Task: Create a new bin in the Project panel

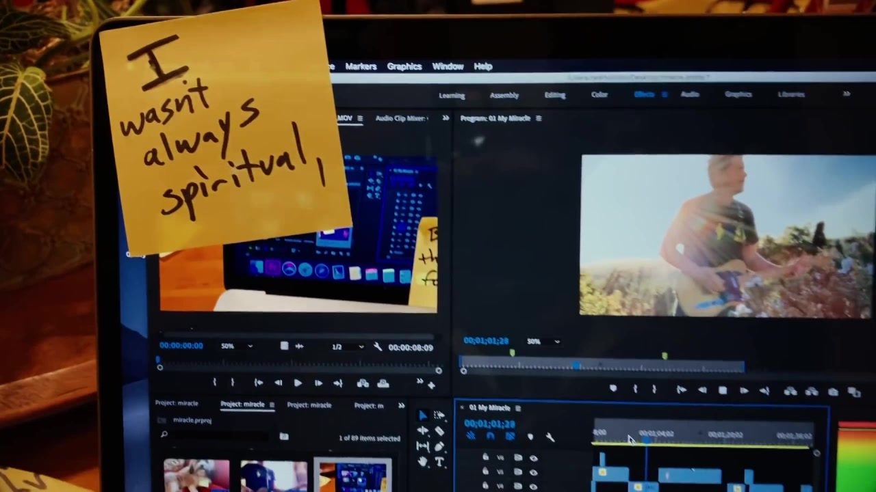Action: [284, 437]
